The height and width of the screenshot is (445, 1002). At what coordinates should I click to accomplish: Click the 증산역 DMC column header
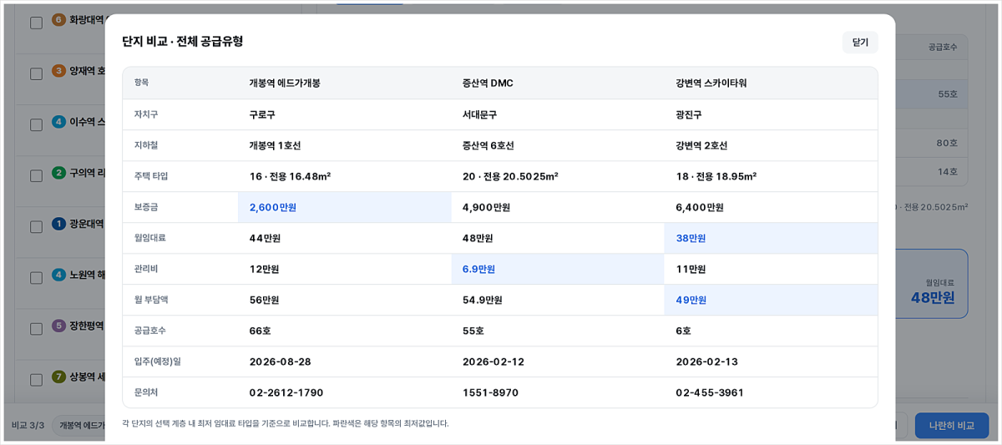coord(488,83)
